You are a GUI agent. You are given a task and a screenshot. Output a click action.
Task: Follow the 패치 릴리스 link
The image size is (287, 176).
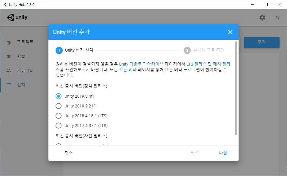pos(221,64)
